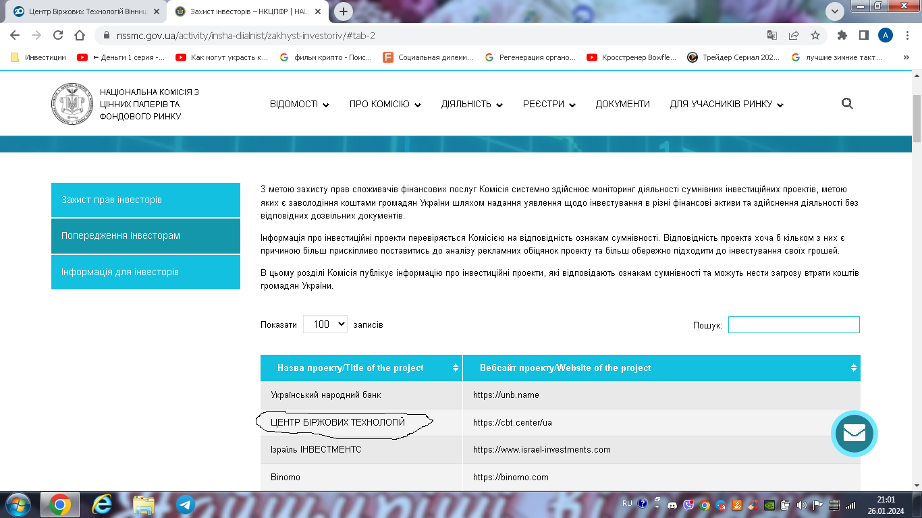Open the ДОКУМЕНТИ menu item
Viewport: 922px width, 518px height.
(x=623, y=104)
